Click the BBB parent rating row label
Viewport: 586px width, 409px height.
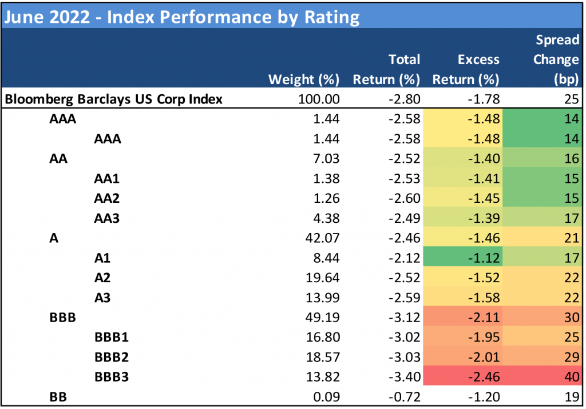[x=62, y=317]
